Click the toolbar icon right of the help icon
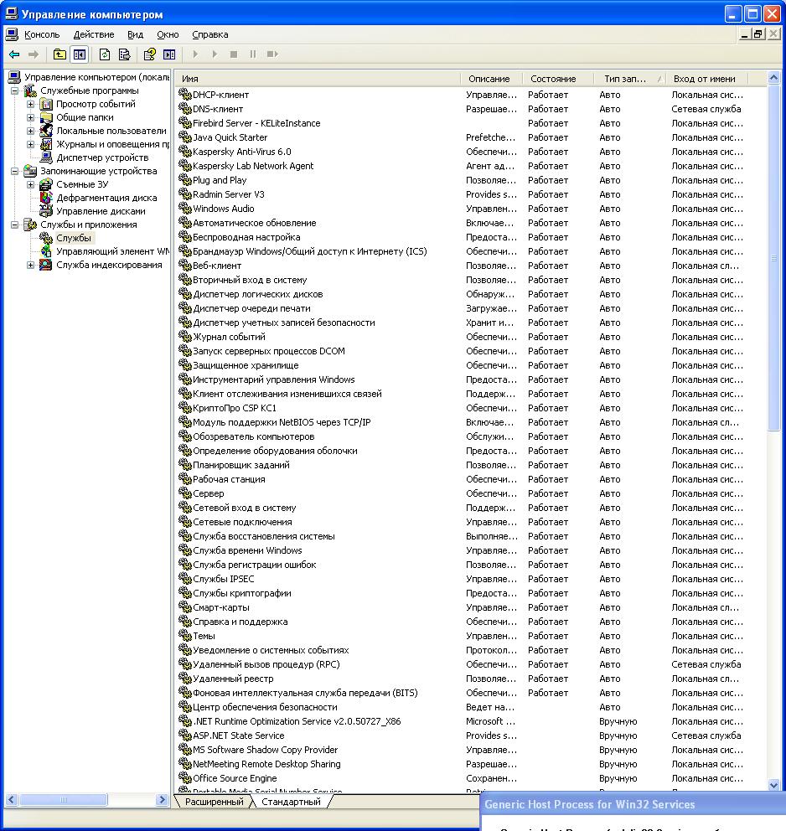Image resolution: width=786 pixels, height=831 pixels. tap(169, 54)
